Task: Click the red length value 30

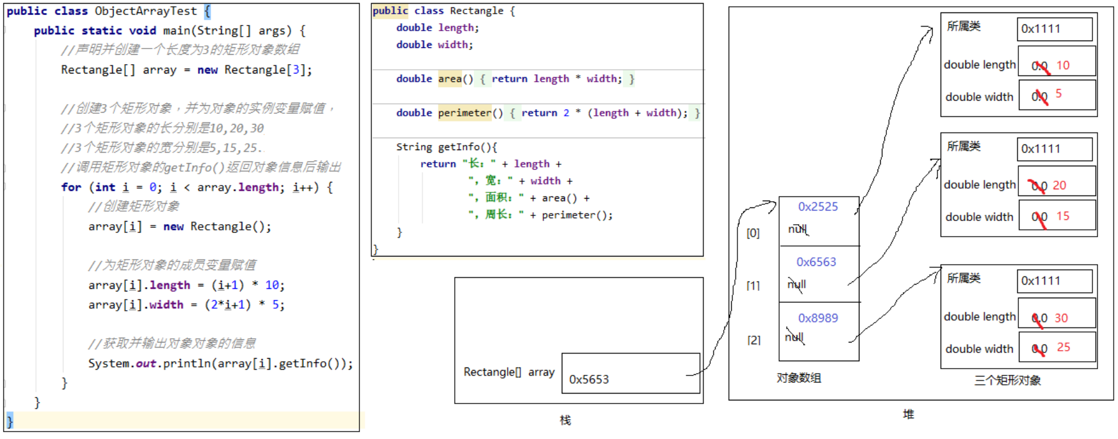Action: tap(1061, 318)
